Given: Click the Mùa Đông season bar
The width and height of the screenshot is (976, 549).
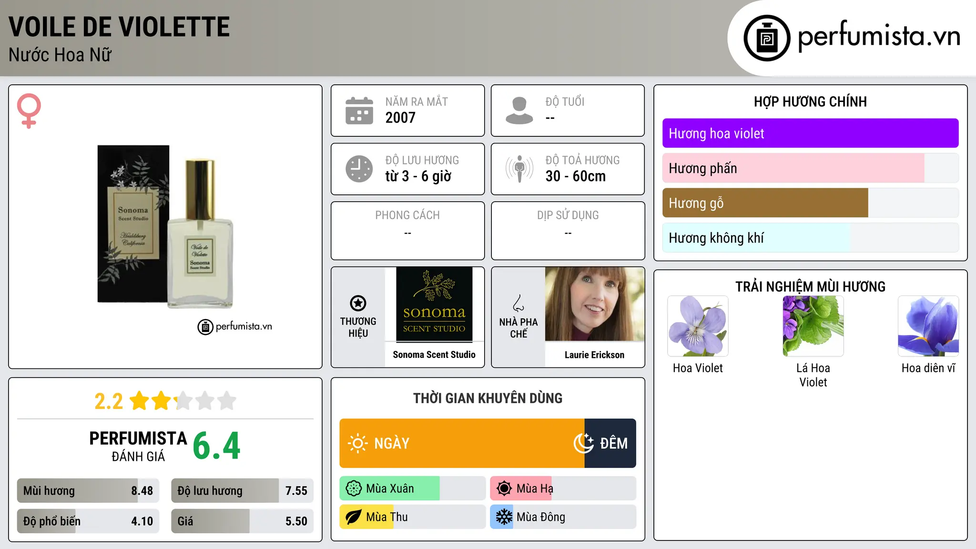Looking at the screenshot, I should click(x=563, y=517).
